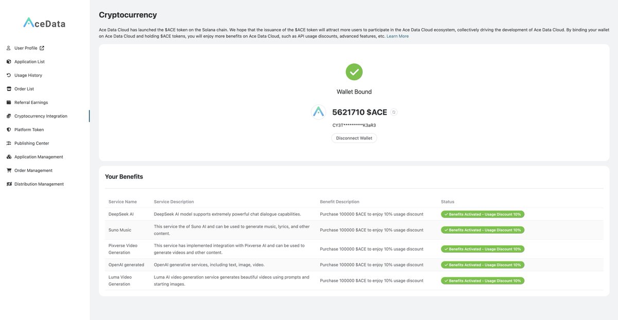Click Pixverse Video Generation Benefits Activated badge
The image size is (618, 320).
point(483,249)
